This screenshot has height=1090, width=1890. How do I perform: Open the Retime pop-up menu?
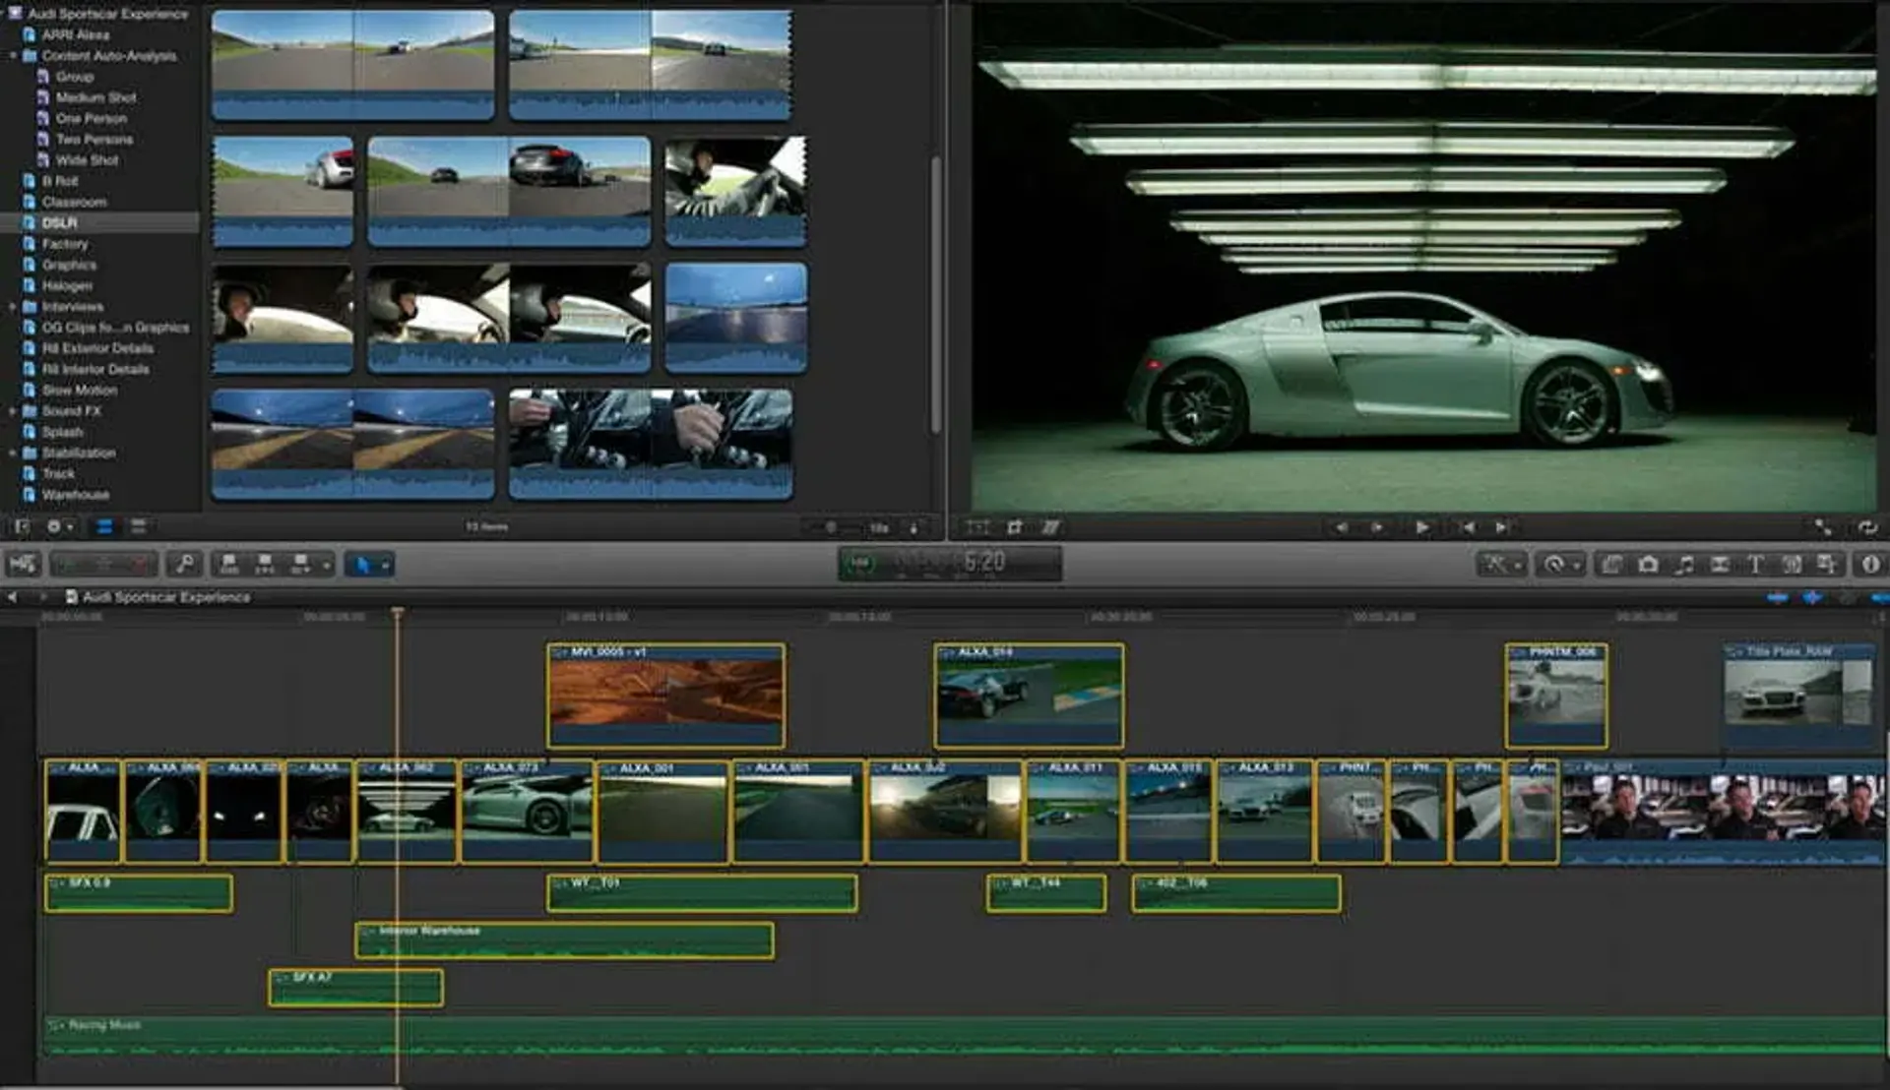point(1560,564)
